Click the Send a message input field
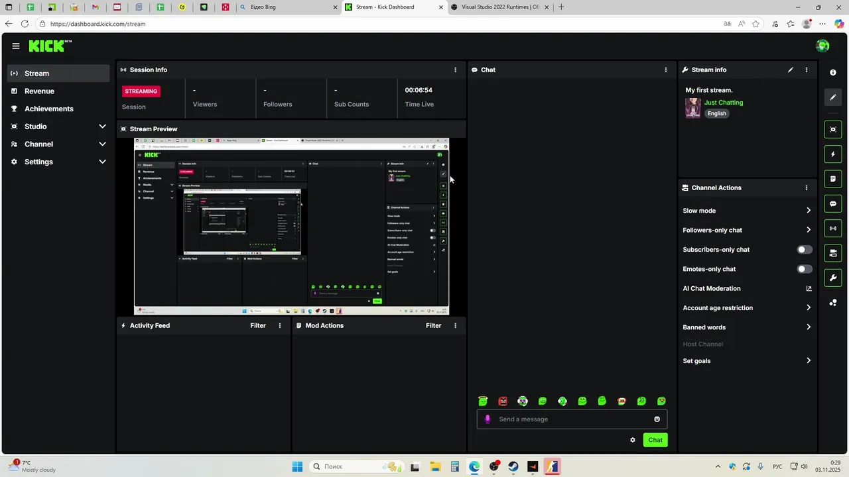Screen dimensions: 849x477 [572, 419]
